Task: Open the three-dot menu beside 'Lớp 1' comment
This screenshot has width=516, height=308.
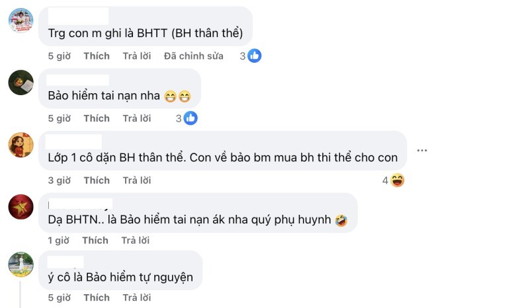Action: click(x=421, y=150)
